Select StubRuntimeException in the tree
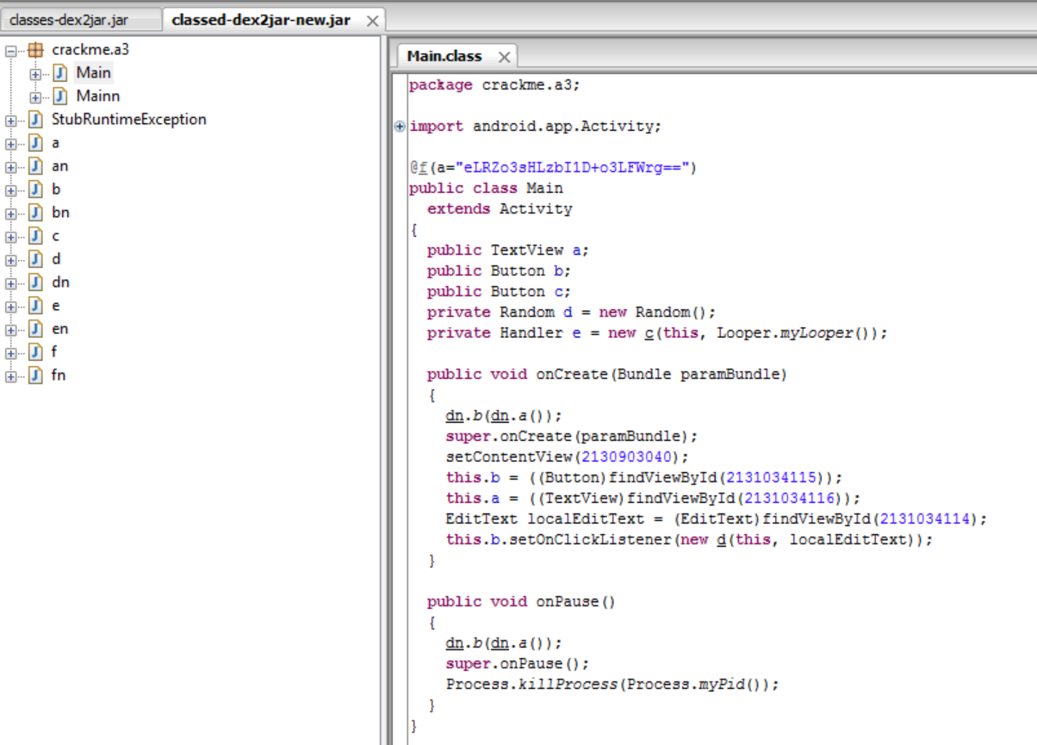Image resolution: width=1037 pixels, height=745 pixels. 128,120
